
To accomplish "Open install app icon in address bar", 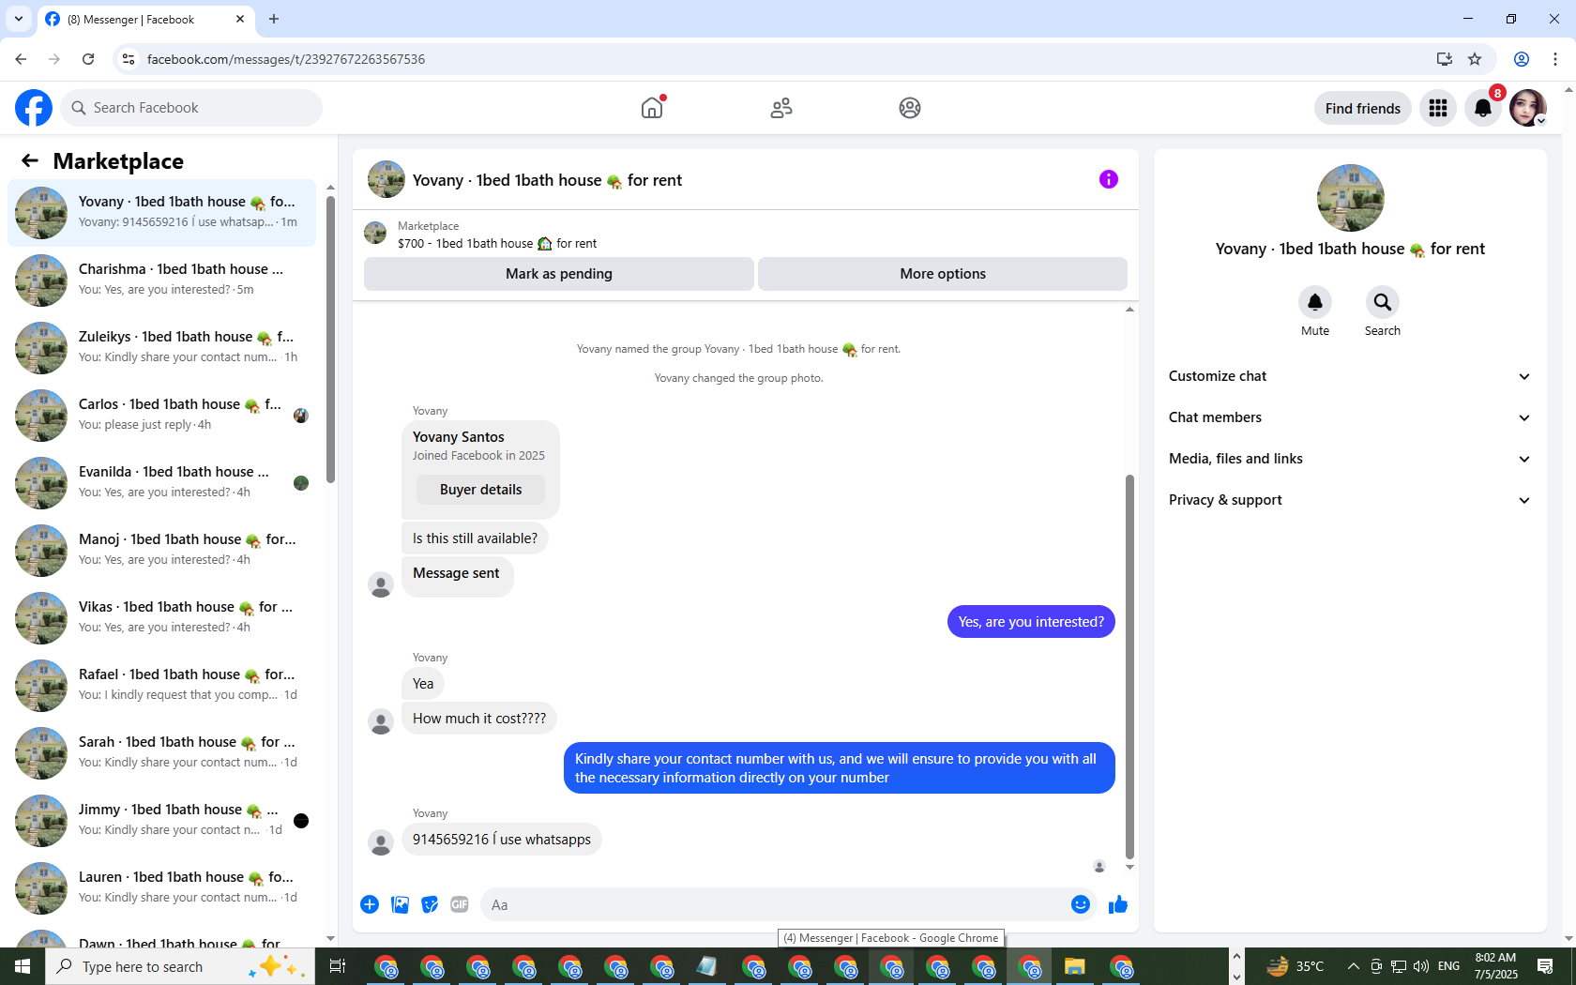I will pos(1445,59).
